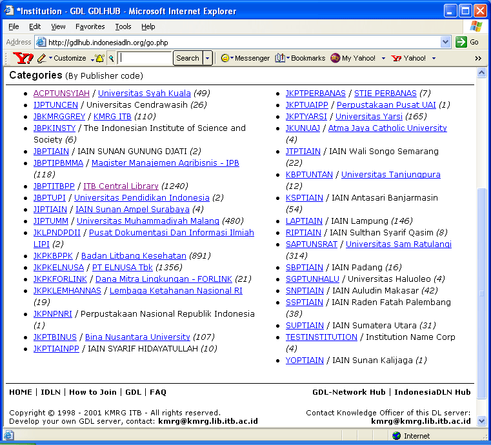Click the pencil edit icon beside Customize
The width and height of the screenshot is (491, 445).
42,58
